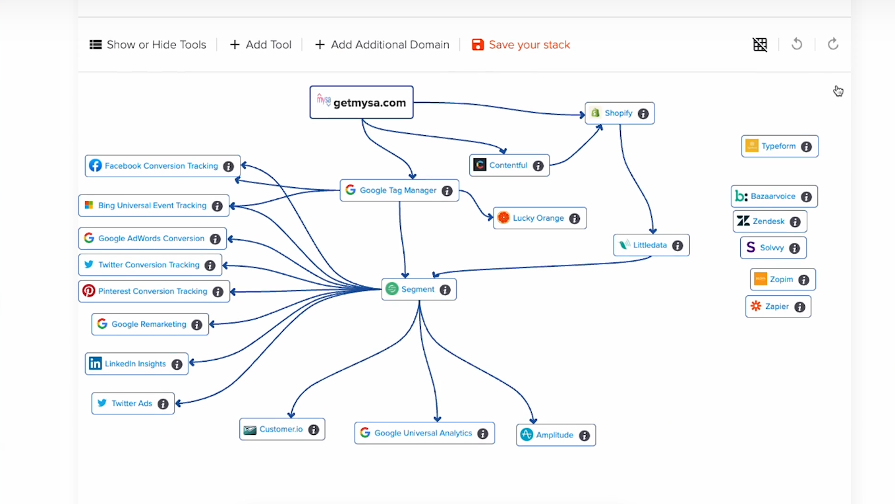
Task: Click the Show or Hide Tools button
Action: (x=148, y=45)
